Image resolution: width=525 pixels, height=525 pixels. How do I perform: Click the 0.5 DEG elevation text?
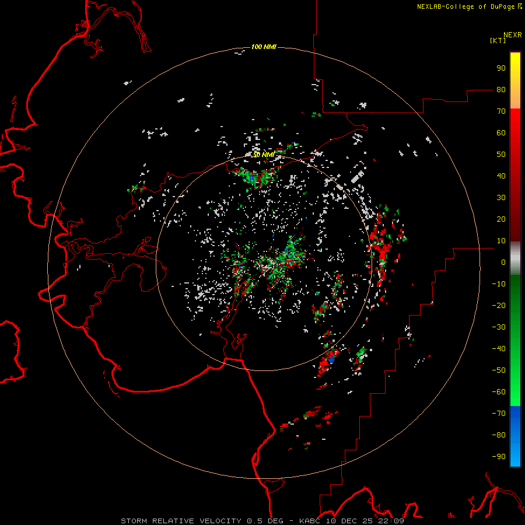point(265,521)
